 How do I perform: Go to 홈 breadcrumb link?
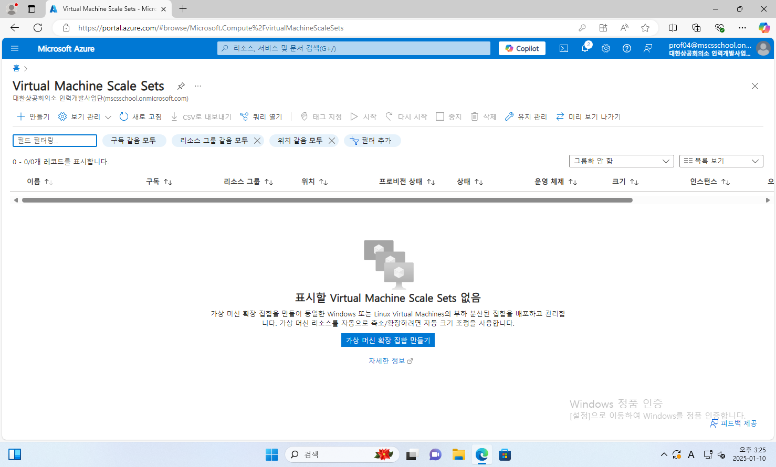click(16, 68)
